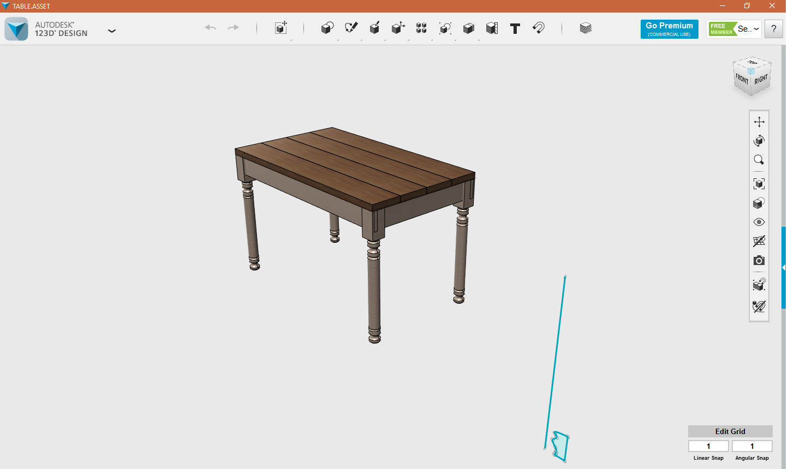Open the Free Member account dropdown
The image size is (788, 469).
(x=734, y=28)
